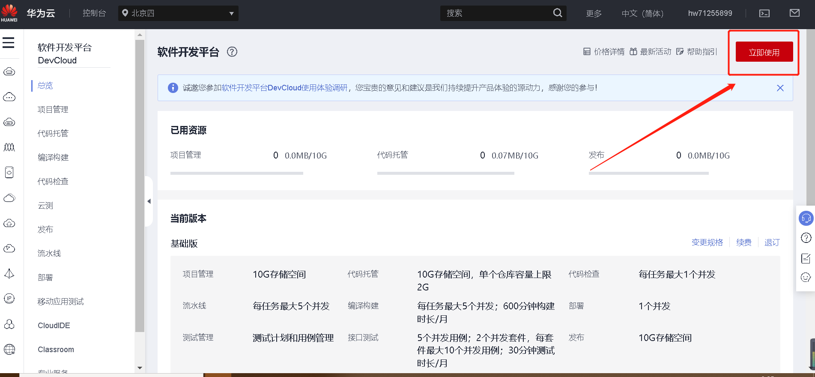Click the 发布 usage progress bar

649,173
